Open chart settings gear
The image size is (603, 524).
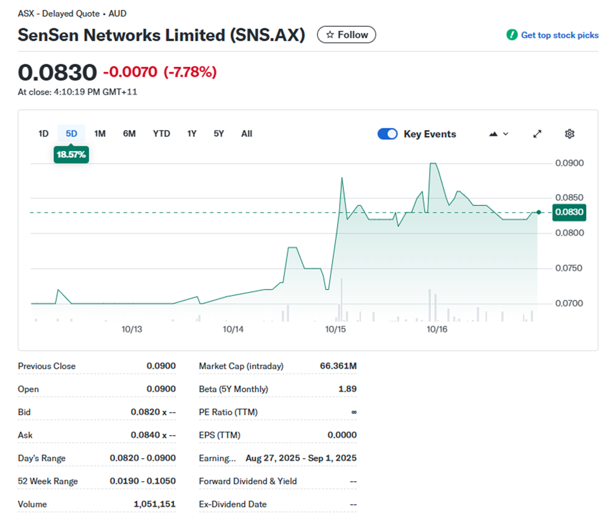coord(569,134)
